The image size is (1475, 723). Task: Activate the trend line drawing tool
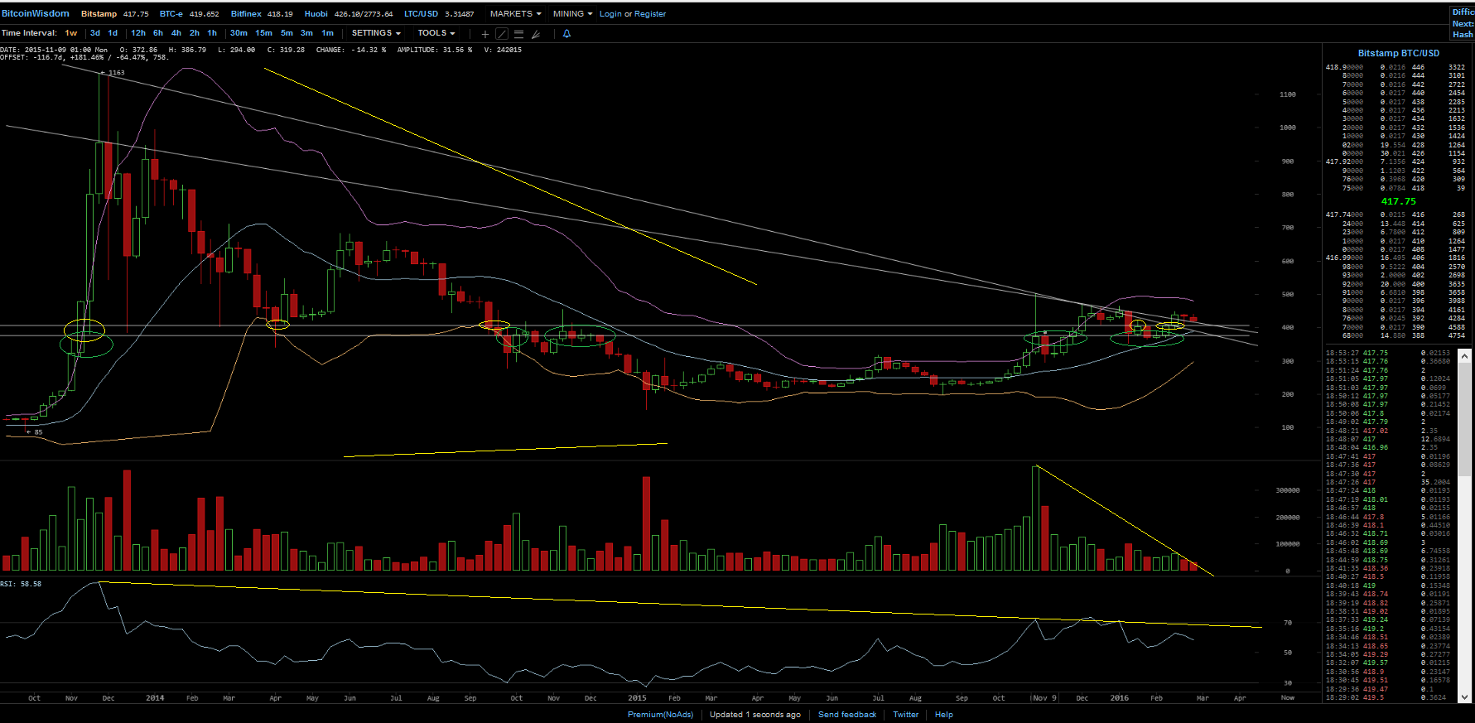(502, 34)
